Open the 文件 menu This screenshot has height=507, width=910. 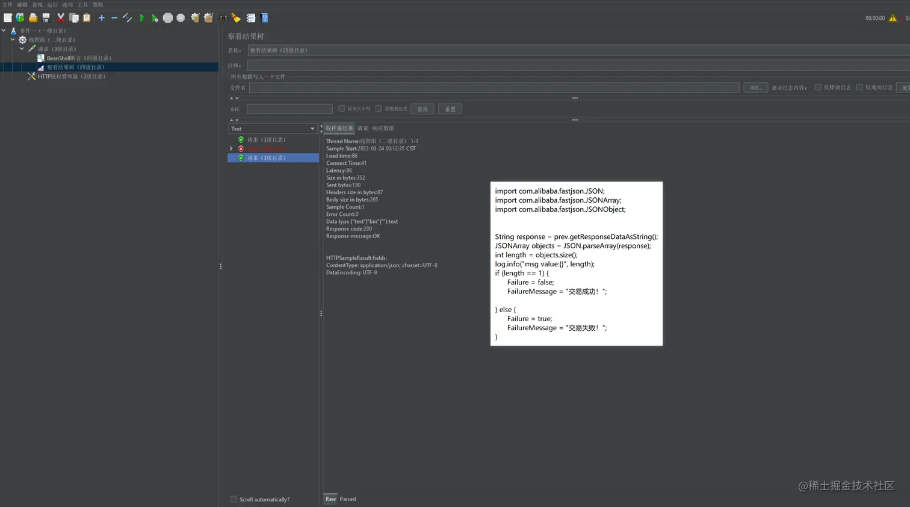pyautogui.click(x=7, y=5)
